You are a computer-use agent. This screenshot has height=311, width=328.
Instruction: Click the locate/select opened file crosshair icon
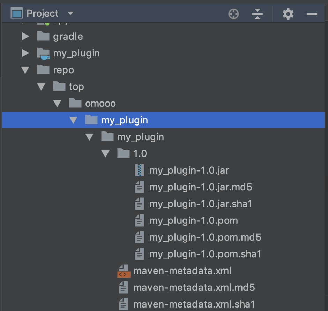(x=233, y=14)
